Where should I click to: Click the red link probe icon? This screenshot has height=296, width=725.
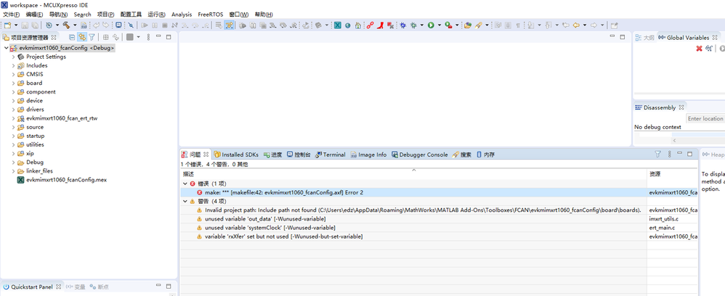[x=370, y=25]
